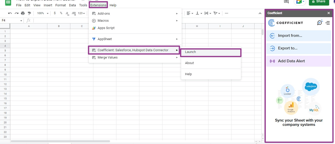Collapse the toolbar with the chevron up
Viewport: 335px width, 144px height.
[x=260, y=13]
